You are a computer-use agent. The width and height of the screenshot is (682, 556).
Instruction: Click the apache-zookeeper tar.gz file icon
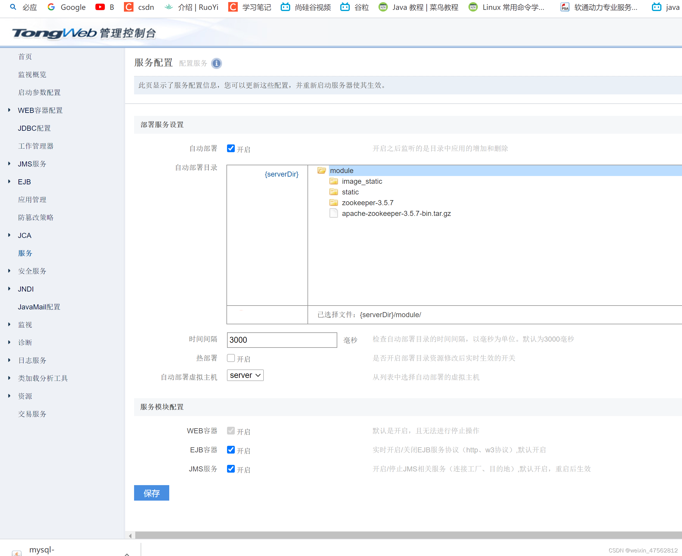click(x=333, y=213)
